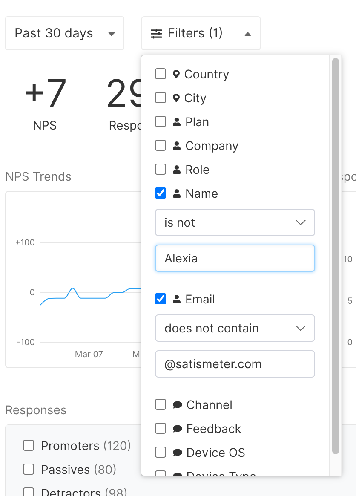
Task: Click the Country filter label
Action: pos(207,74)
